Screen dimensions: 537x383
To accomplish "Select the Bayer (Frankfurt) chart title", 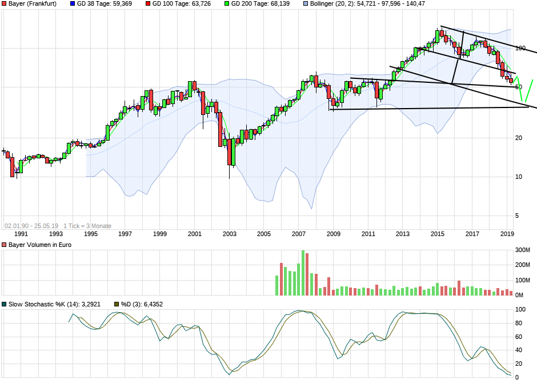I will pos(31,5).
